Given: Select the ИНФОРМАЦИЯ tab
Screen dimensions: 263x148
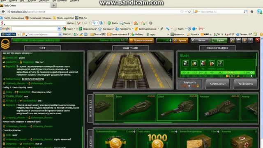Looking at the screenshot, I should tap(217, 48).
